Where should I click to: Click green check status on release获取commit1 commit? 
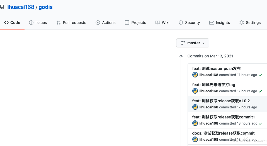pos(261,123)
